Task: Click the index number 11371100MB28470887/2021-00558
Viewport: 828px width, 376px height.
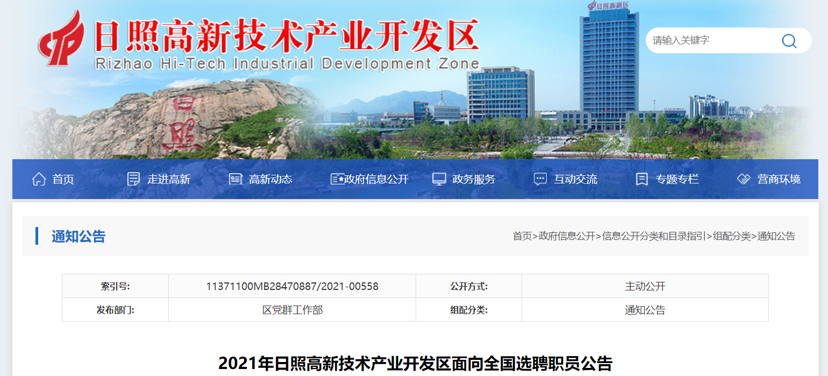Action: pos(292,286)
